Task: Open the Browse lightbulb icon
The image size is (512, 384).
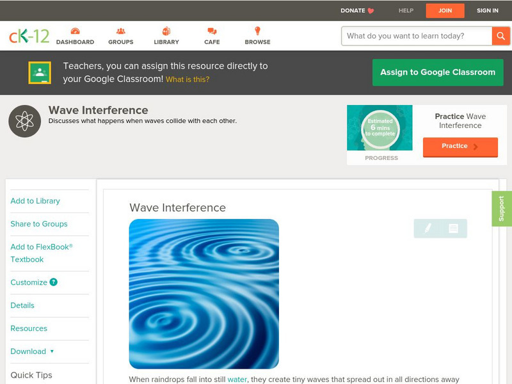Action: pyautogui.click(x=257, y=30)
